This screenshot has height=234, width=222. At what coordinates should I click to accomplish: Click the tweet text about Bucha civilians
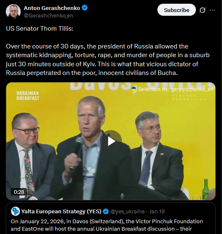point(108,60)
